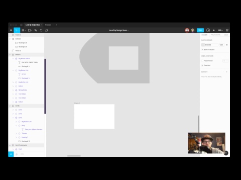Toggle the Pixel Grid checkbox
Image resolution: width=241 pixels, height=180 pixels.
pos(202,65)
